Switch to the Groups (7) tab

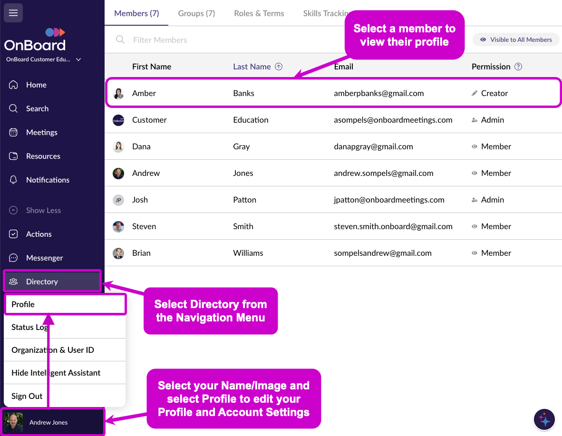pos(196,13)
